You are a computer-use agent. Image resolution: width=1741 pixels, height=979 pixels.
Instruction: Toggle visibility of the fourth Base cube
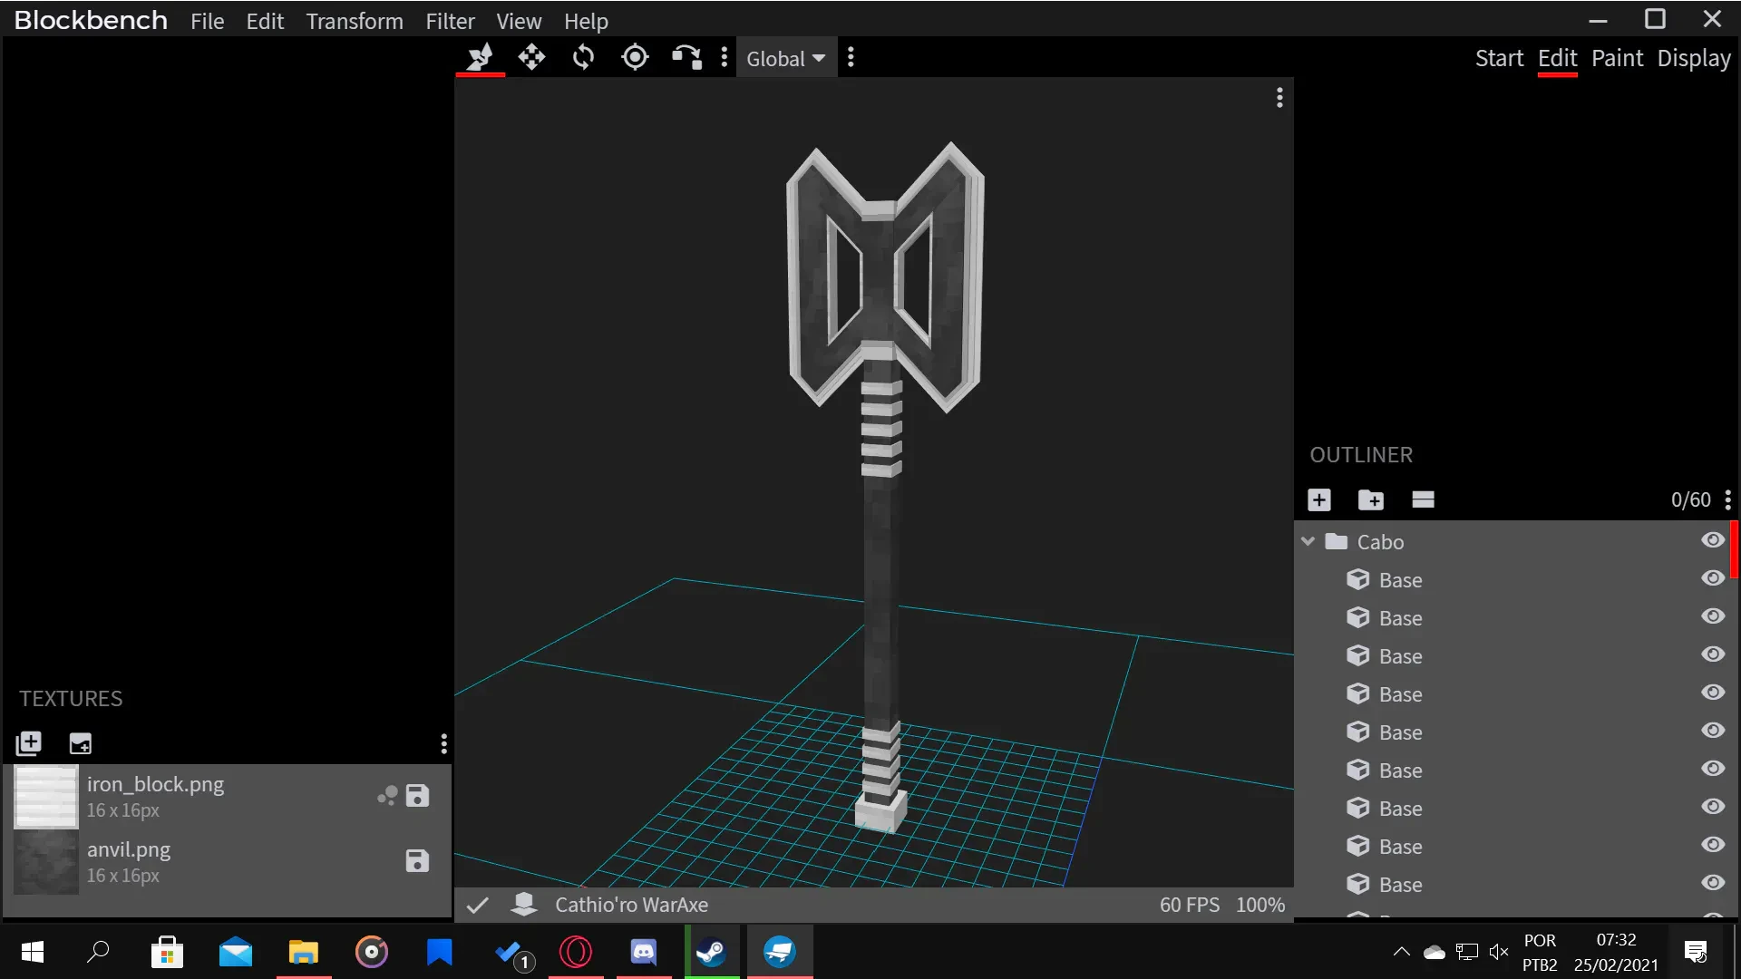[x=1712, y=693]
